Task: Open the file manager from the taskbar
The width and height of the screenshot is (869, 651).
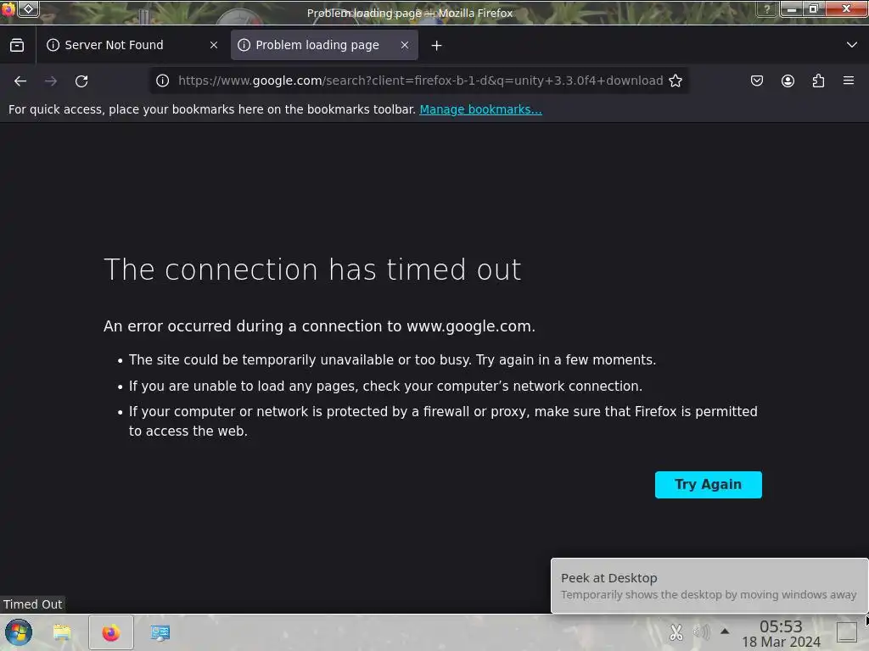Action: point(62,632)
